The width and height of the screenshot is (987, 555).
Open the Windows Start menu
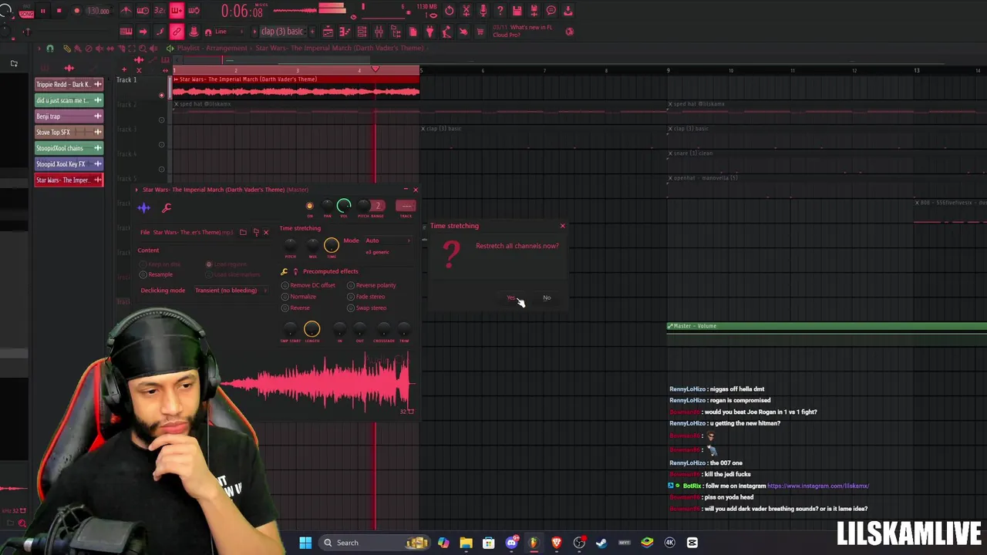[305, 543]
